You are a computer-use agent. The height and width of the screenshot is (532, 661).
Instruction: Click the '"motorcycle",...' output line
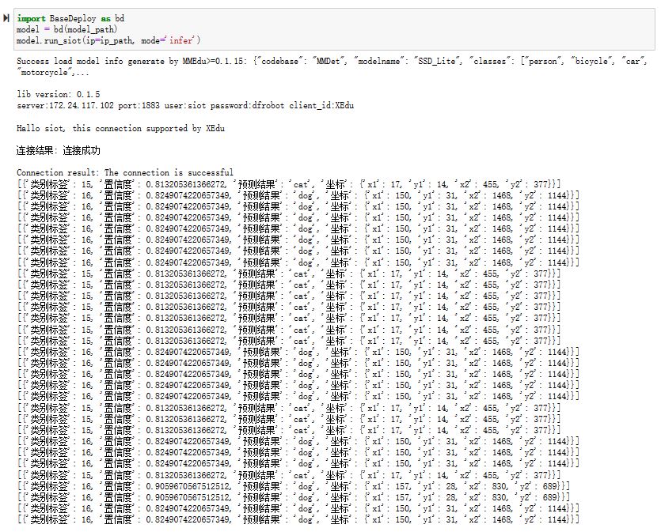[53, 73]
